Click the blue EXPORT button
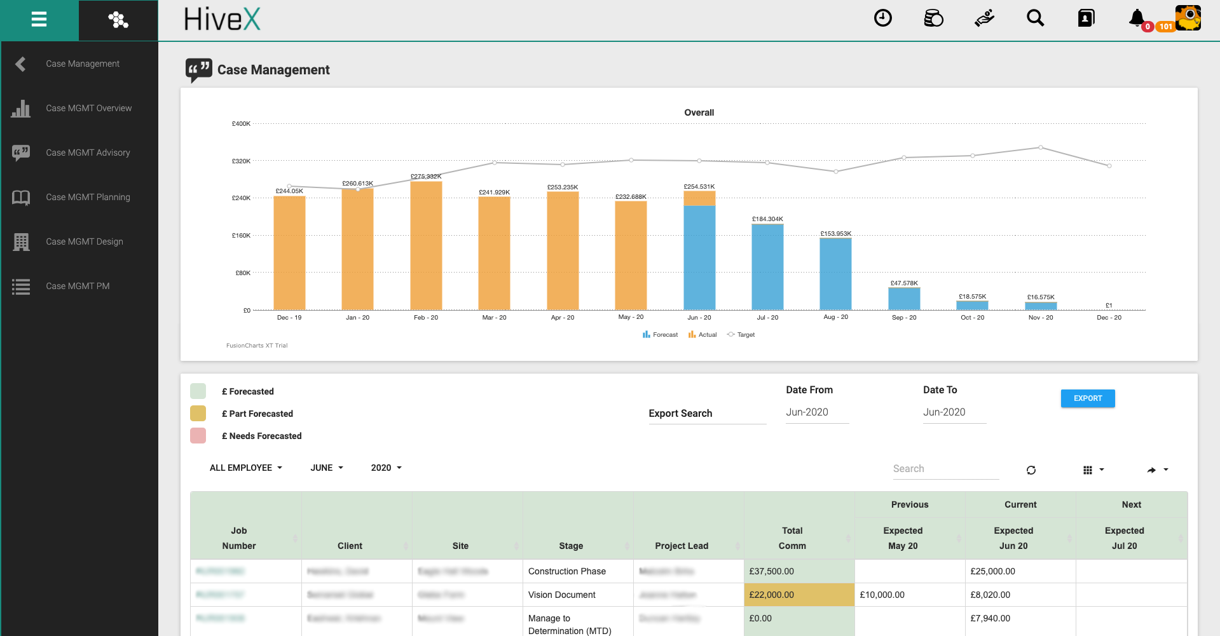1220x636 pixels. pos(1087,398)
